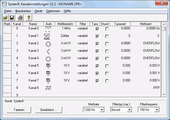Screen dimensions: 170x120
Task: Disable the Tara checkbox for Kanal 0
Action: (97, 29)
